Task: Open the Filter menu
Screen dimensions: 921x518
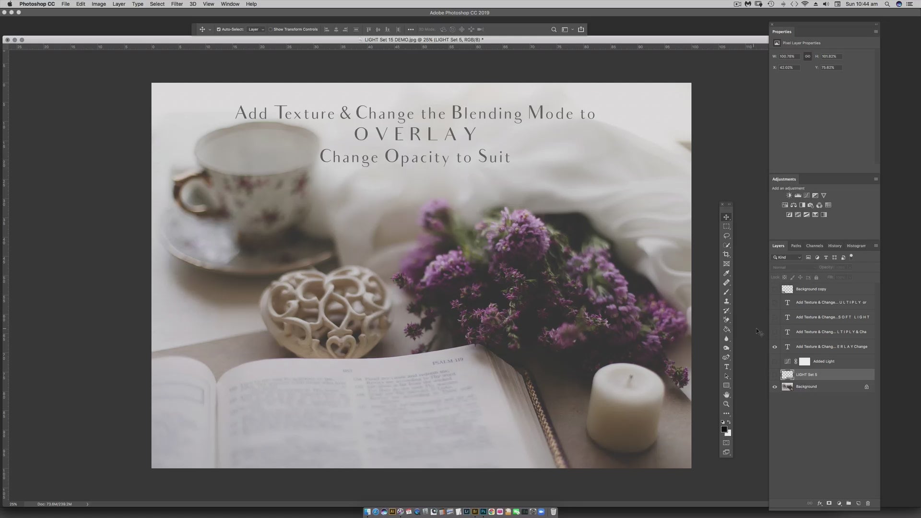Action: point(177,4)
